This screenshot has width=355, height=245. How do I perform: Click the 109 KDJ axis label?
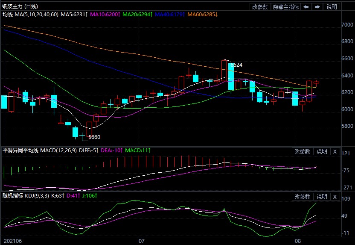[x=346, y=199]
